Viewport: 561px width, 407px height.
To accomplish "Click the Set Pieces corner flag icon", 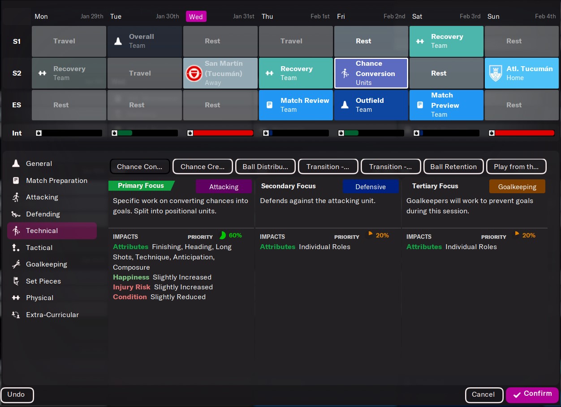I will [x=16, y=281].
